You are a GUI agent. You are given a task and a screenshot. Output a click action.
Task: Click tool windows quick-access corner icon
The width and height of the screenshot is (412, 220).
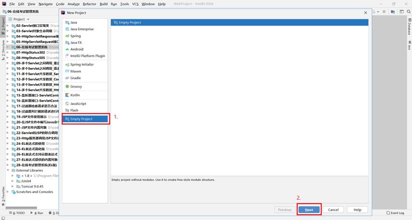3,218
